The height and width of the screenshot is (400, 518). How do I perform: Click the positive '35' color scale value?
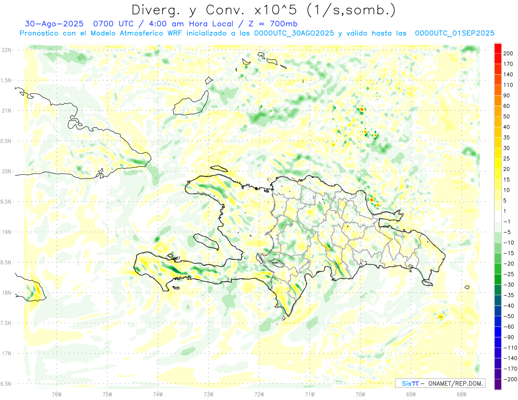tap(507, 138)
